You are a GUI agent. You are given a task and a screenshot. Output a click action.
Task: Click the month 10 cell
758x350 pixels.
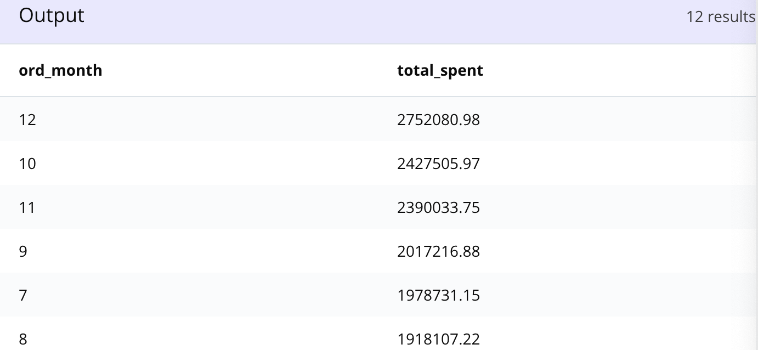click(x=27, y=163)
